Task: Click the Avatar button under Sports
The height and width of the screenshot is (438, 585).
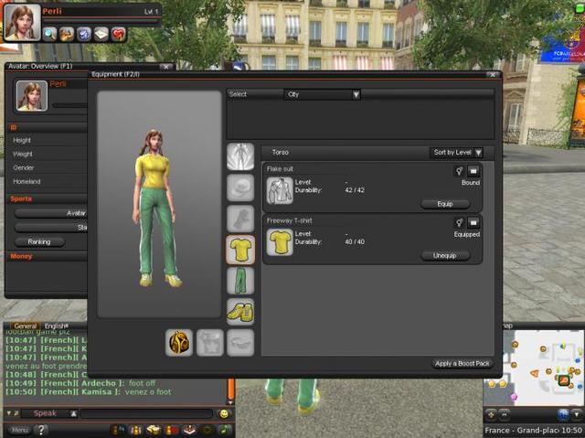Action: 51,213
